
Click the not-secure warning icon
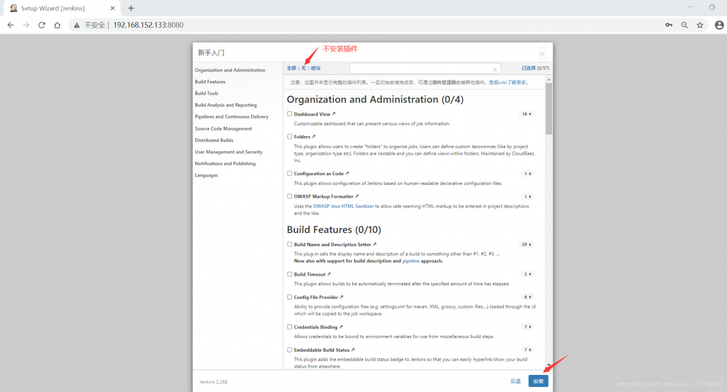[x=77, y=25]
